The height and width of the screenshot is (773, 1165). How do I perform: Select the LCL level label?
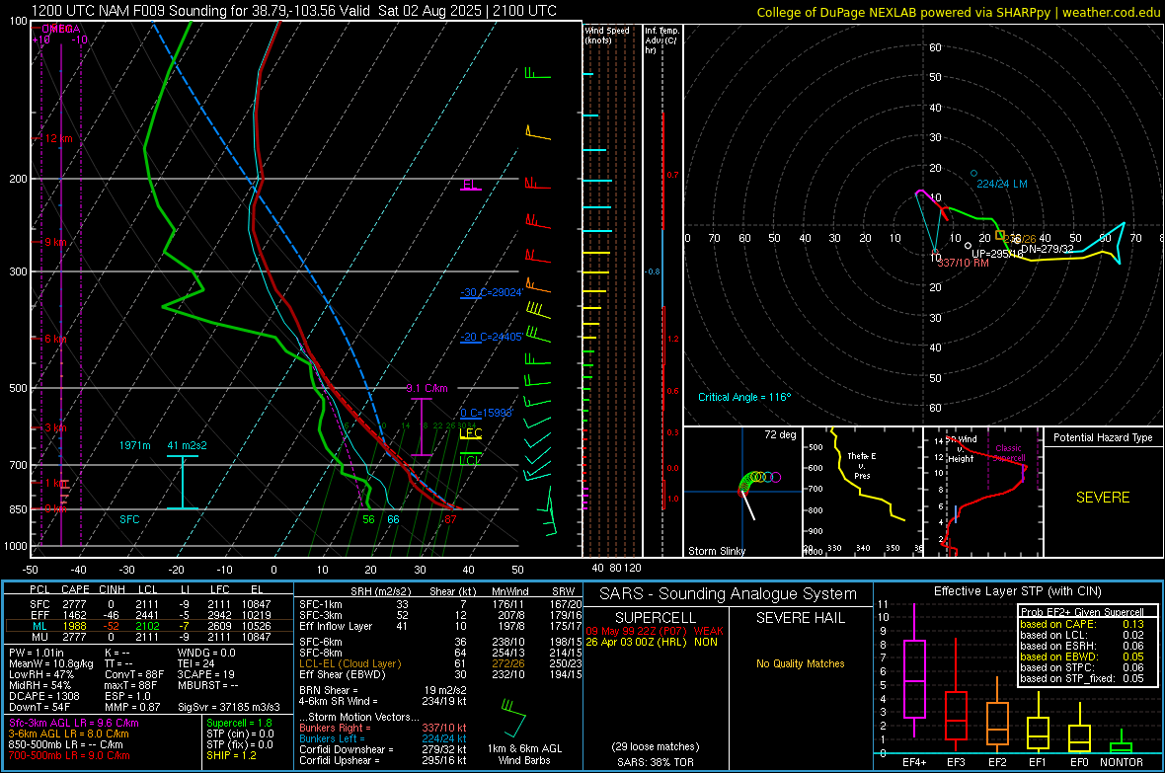coord(470,460)
